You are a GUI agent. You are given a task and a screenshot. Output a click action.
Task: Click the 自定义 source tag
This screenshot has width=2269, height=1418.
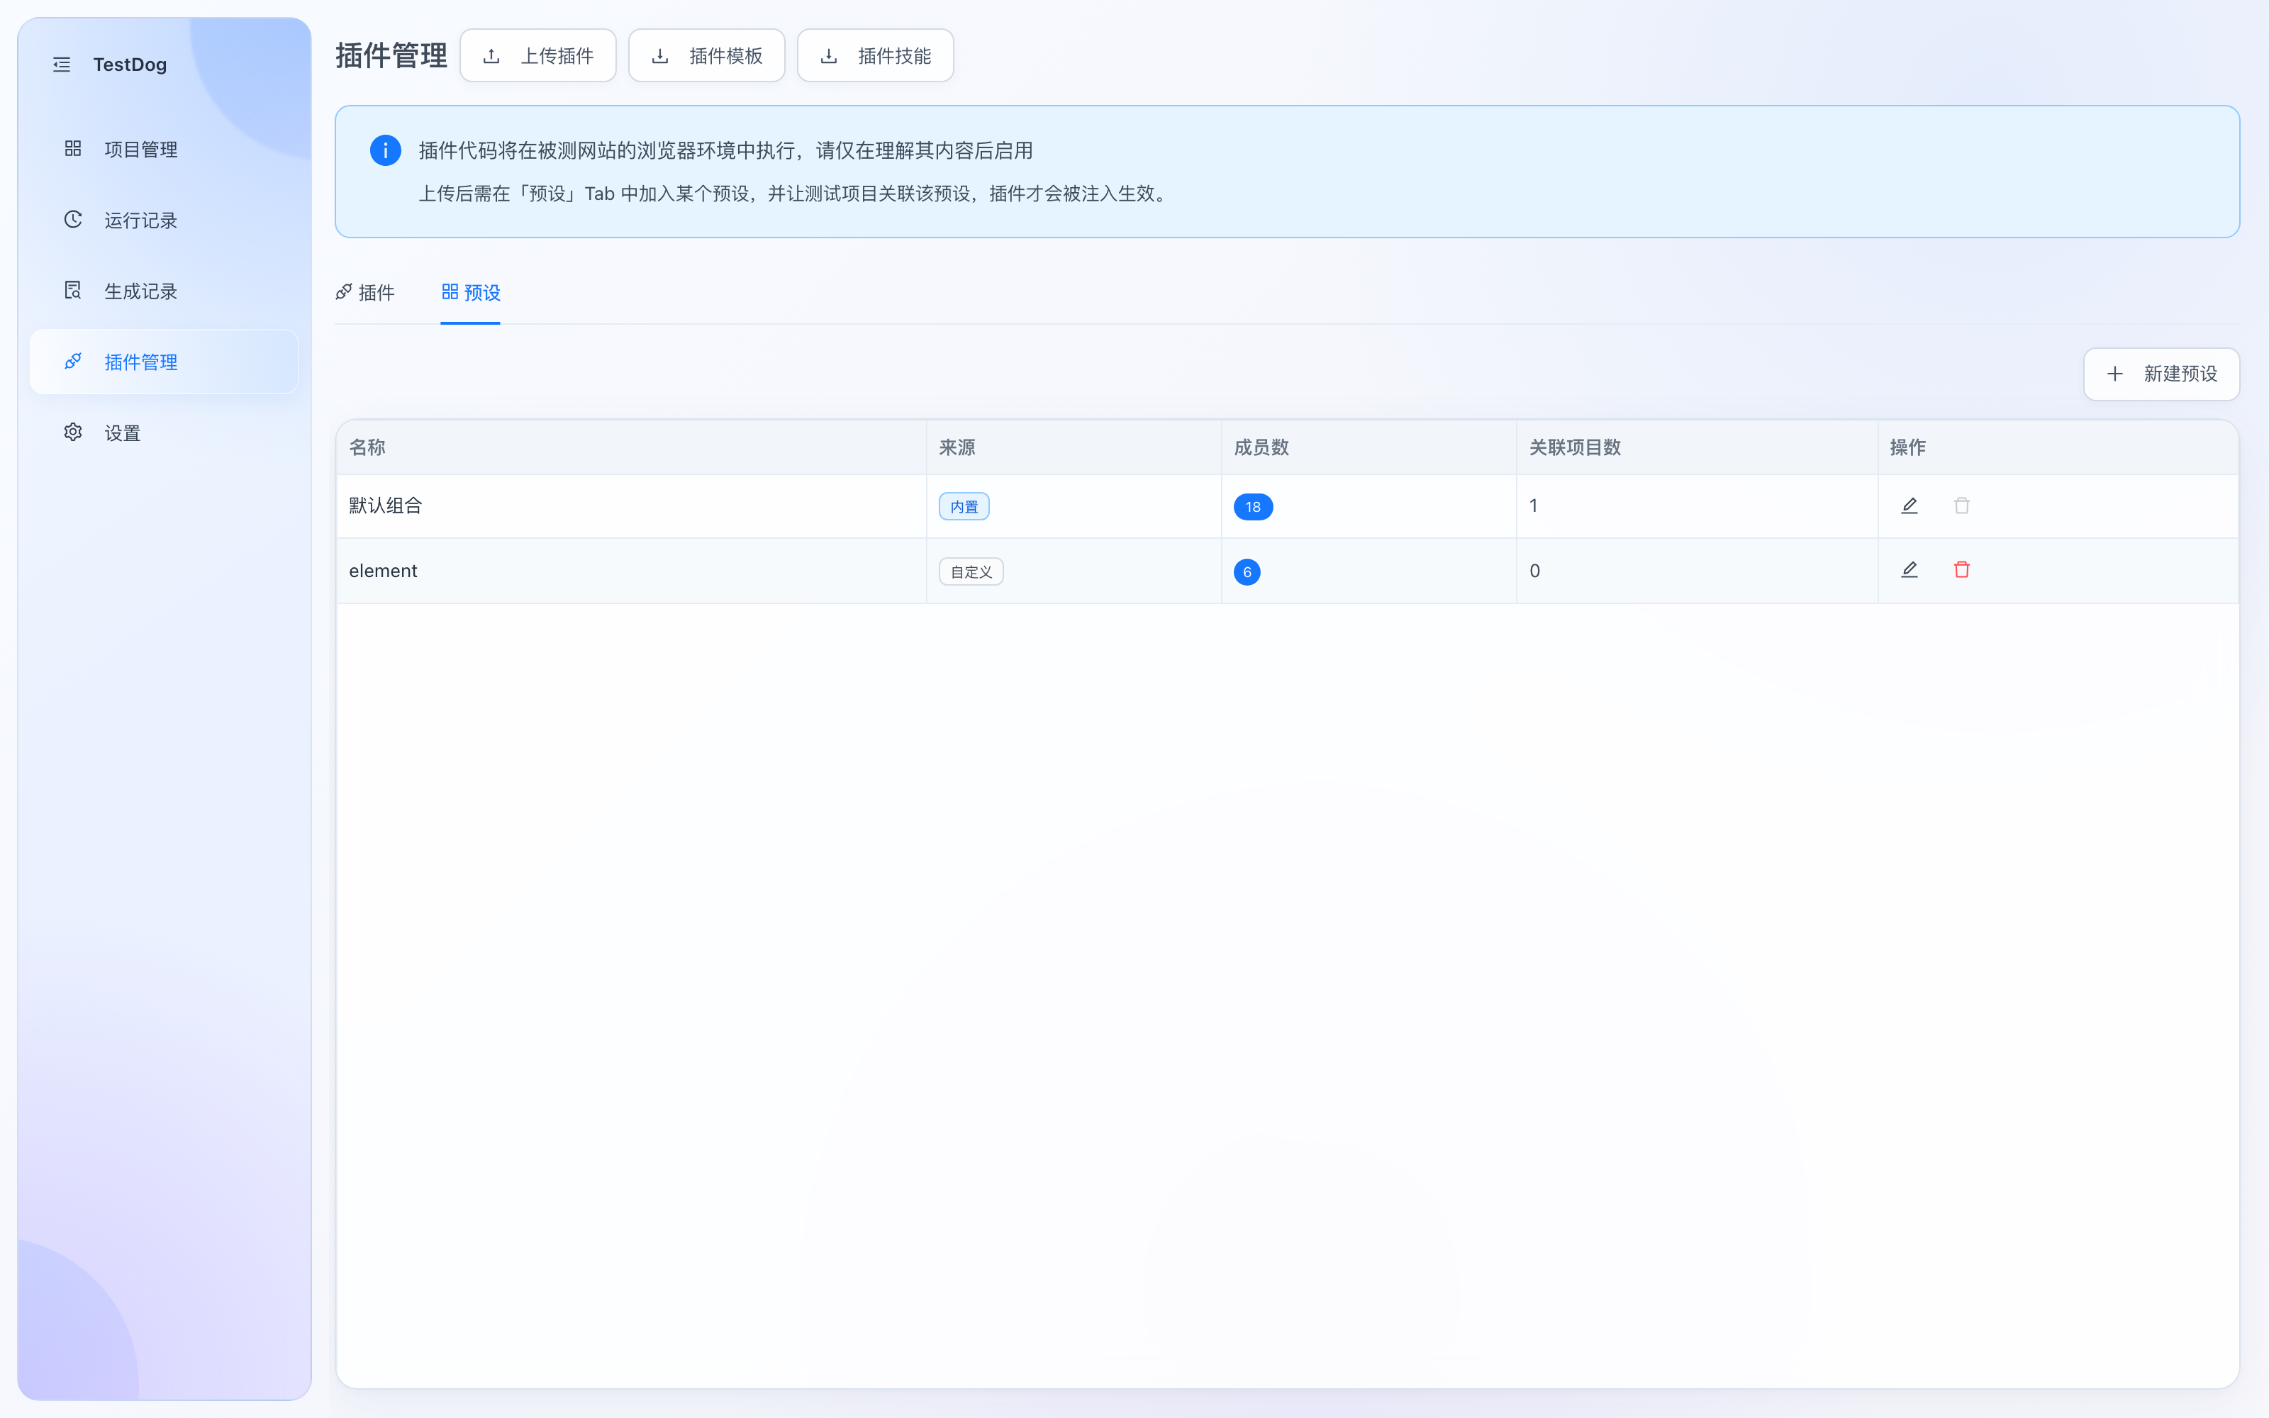[971, 572]
